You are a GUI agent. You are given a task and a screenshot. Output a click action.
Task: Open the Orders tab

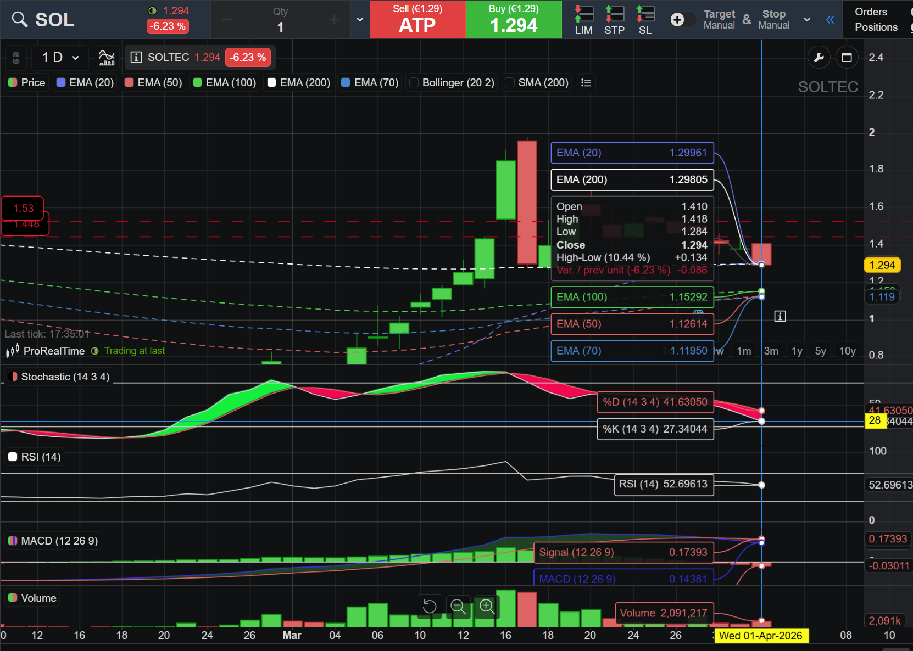[871, 12]
